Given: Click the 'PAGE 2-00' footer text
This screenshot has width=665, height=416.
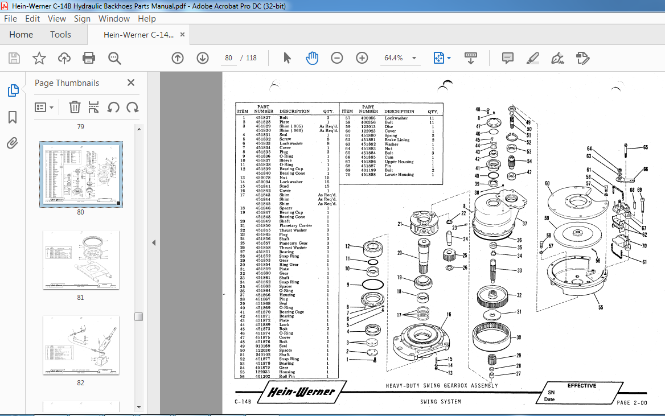Looking at the screenshot, I should click(631, 403).
